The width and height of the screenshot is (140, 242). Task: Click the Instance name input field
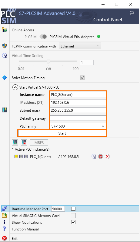(78, 94)
